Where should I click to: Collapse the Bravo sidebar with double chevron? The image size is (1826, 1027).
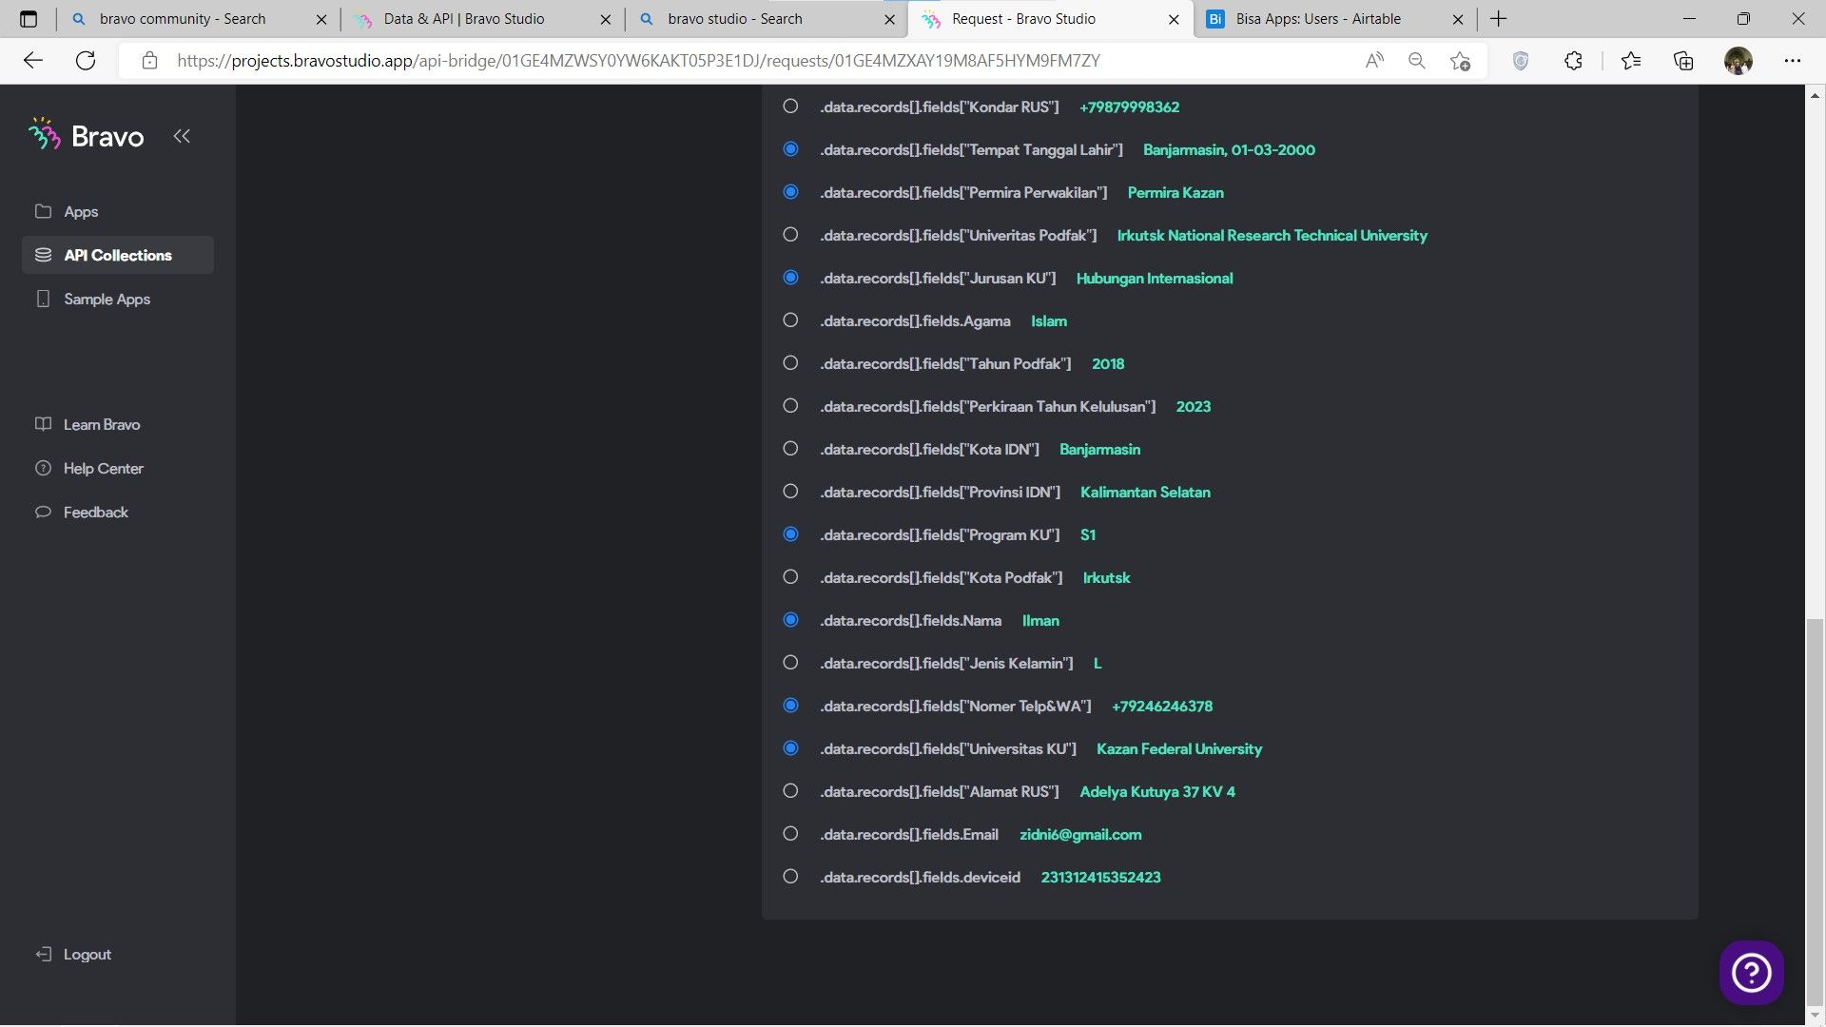(x=182, y=136)
